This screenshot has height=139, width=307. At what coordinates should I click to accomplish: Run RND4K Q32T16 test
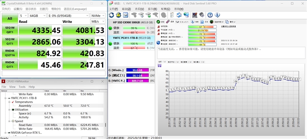tap(10, 53)
